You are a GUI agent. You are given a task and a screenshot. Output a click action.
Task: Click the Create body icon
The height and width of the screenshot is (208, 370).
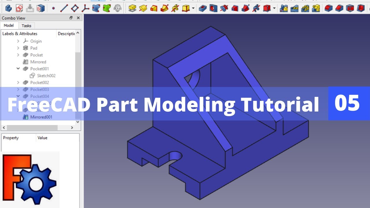(x=8, y=8)
